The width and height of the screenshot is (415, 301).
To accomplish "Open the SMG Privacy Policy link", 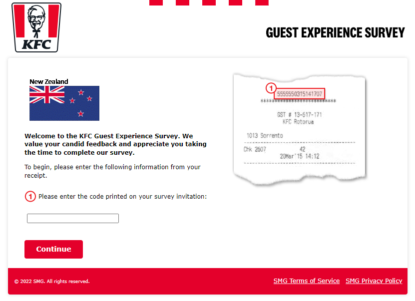I will click(374, 281).
